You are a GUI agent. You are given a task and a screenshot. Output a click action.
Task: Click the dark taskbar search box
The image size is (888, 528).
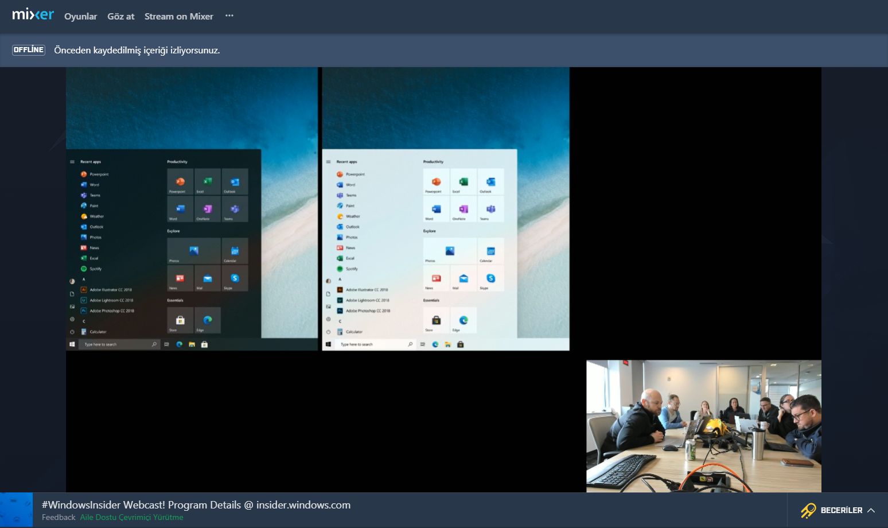point(118,344)
